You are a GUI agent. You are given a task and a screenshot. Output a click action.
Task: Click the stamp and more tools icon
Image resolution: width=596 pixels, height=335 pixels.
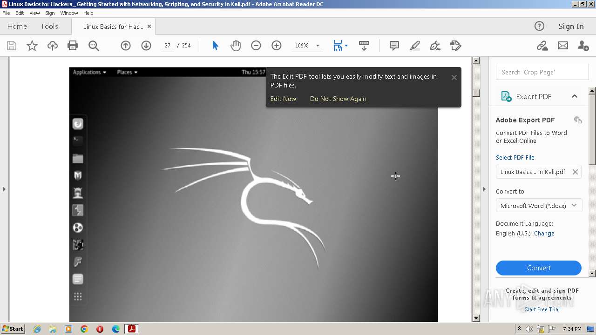(455, 46)
